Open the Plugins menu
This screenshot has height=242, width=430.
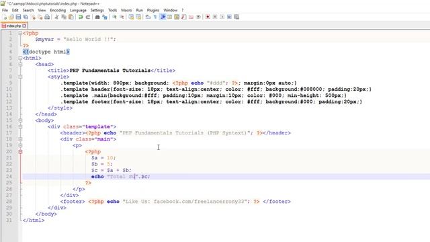153,10
